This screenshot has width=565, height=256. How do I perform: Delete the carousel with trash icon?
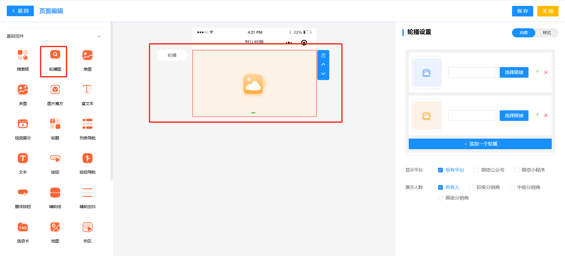323,55
